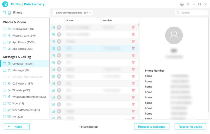The height and width of the screenshot is (134, 210).
Task: Check the Camera Roll checkbox
Action: coord(4,29)
